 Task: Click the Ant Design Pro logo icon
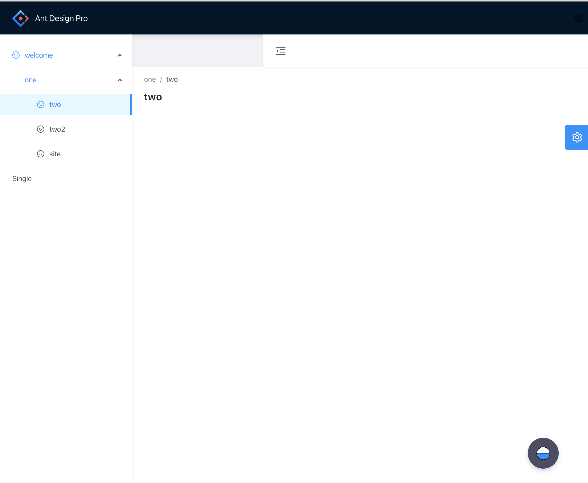pyautogui.click(x=20, y=18)
